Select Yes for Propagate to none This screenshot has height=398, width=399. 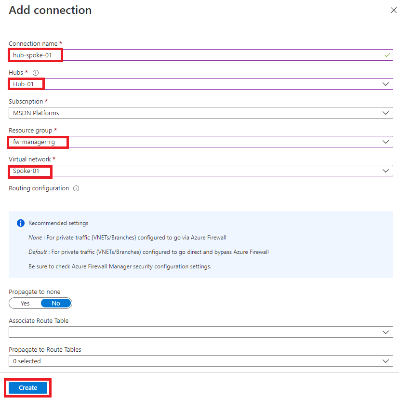coord(25,303)
